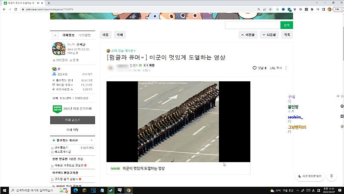
Task: Click the 2021년 대표 인기카페 badge
Action: 72,109
